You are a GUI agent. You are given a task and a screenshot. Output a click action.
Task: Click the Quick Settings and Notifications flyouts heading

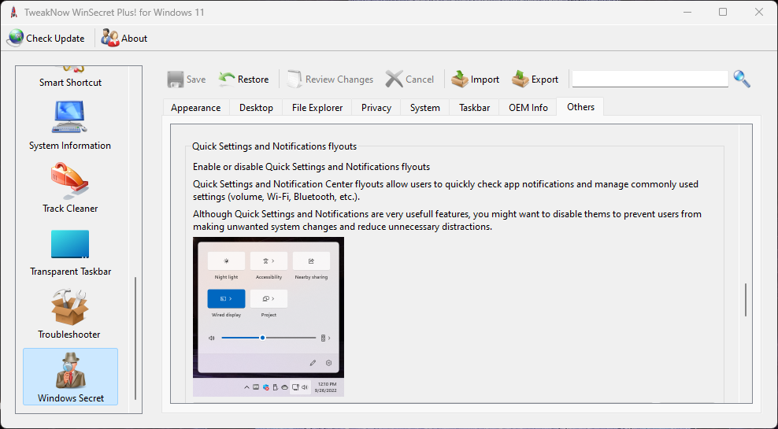(274, 146)
